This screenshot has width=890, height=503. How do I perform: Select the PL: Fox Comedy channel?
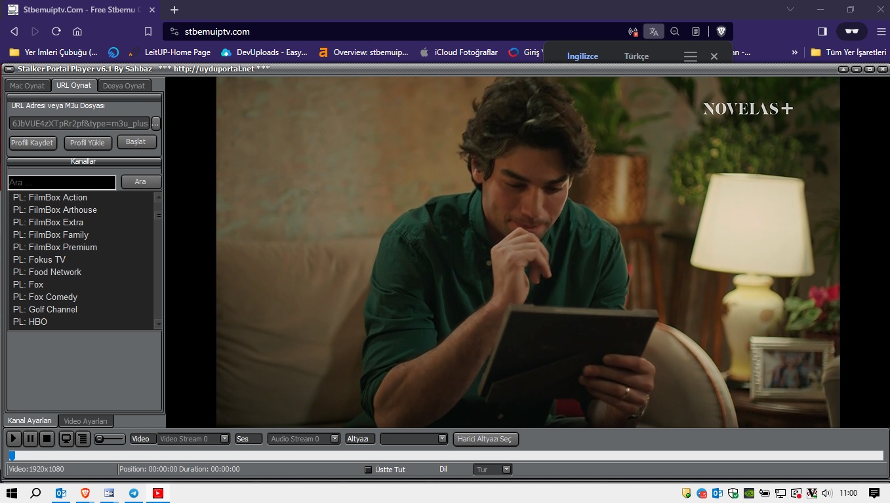point(81,297)
